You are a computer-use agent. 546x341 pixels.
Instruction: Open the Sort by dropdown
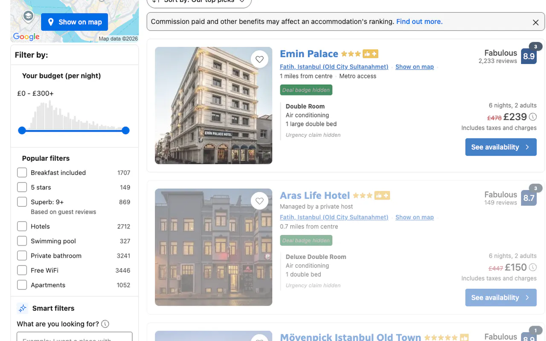click(x=199, y=2)
